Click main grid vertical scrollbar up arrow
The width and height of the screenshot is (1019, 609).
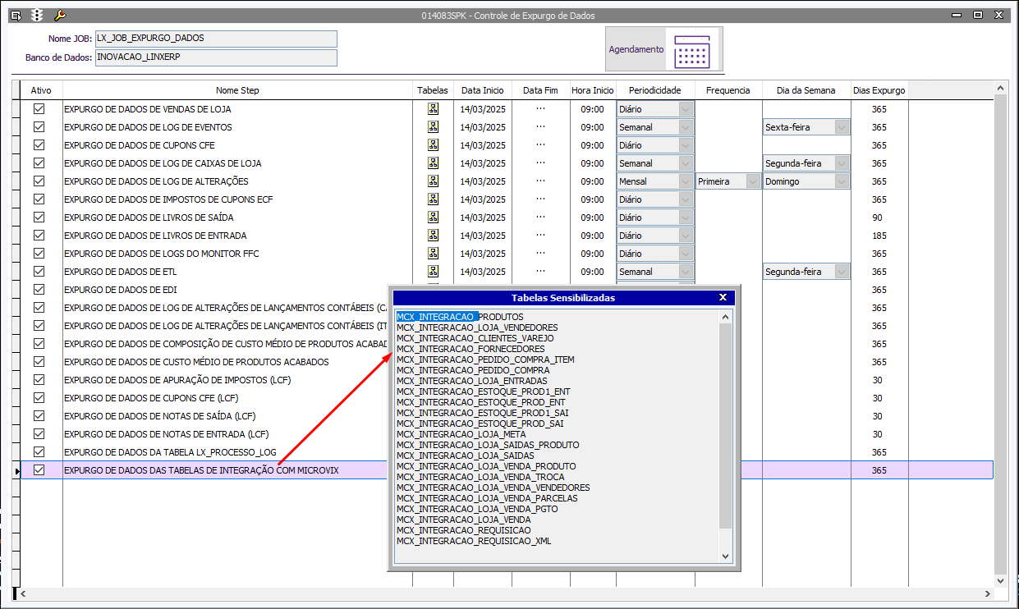tap(999, 87)
